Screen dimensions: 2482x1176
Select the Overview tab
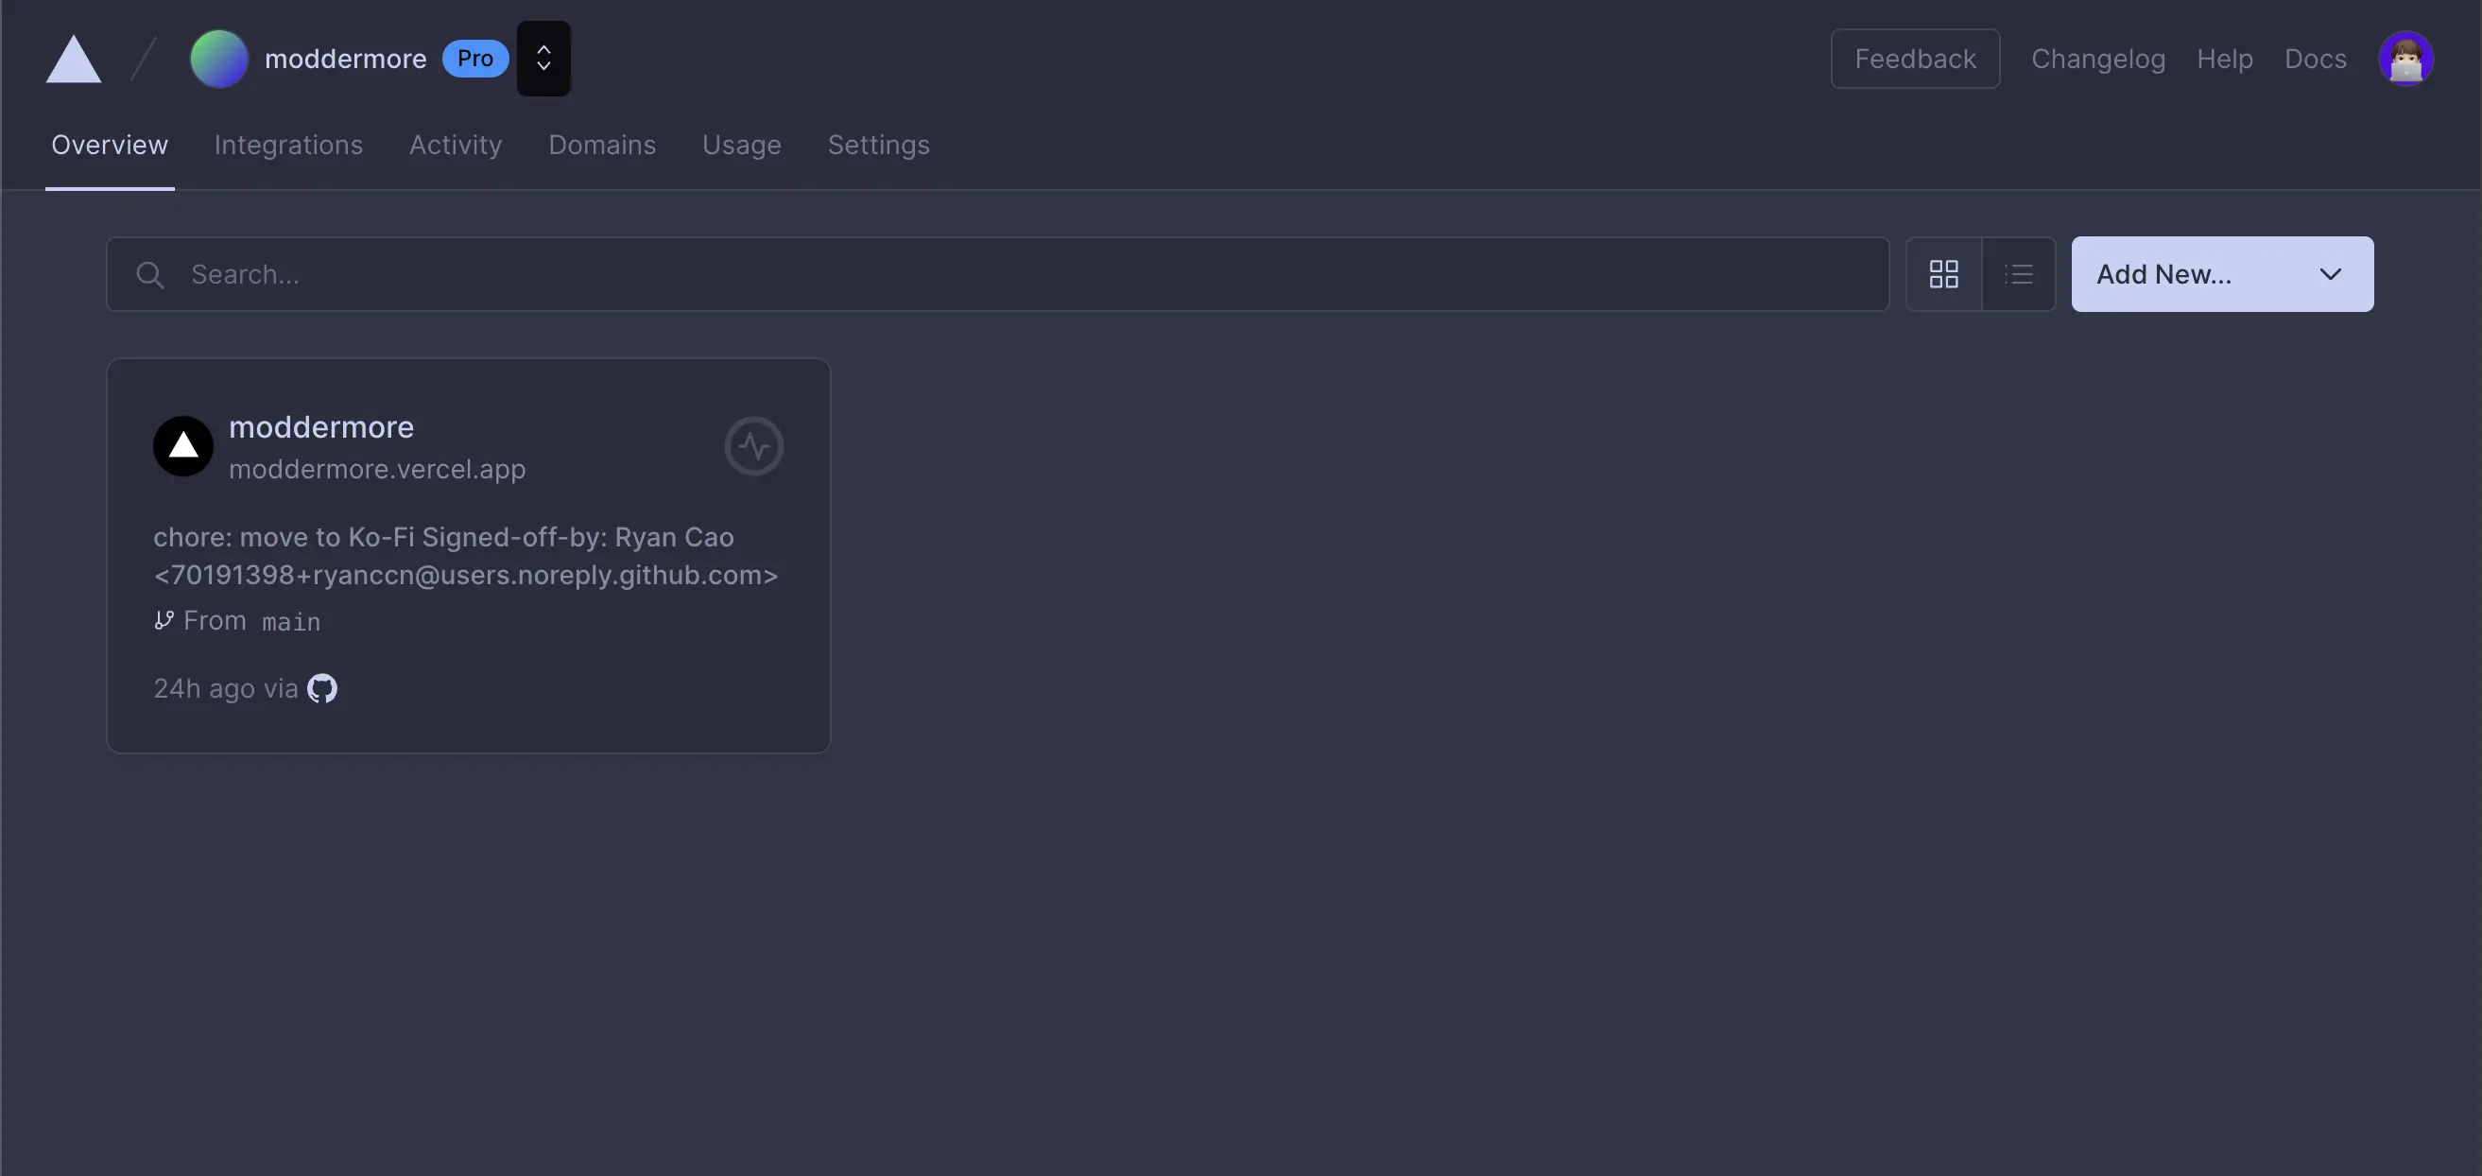point(110,145)
